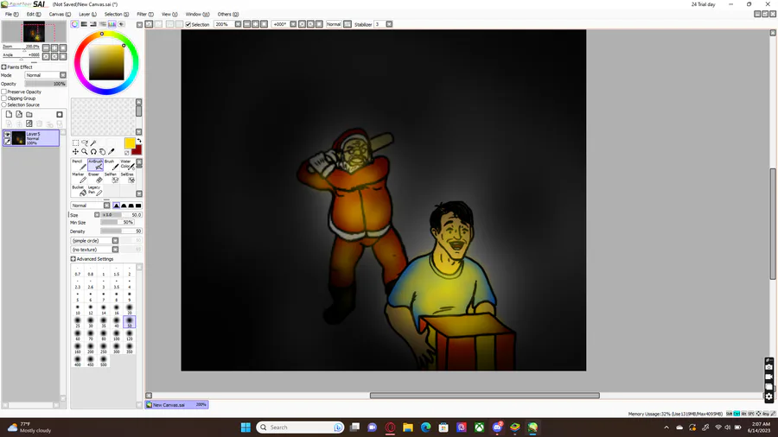The image size is (778, 437).
Task: Choose brush size preset 25
Action: 78,322
